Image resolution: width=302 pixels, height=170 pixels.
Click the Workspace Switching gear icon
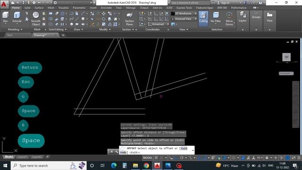[x=267, y=158]
